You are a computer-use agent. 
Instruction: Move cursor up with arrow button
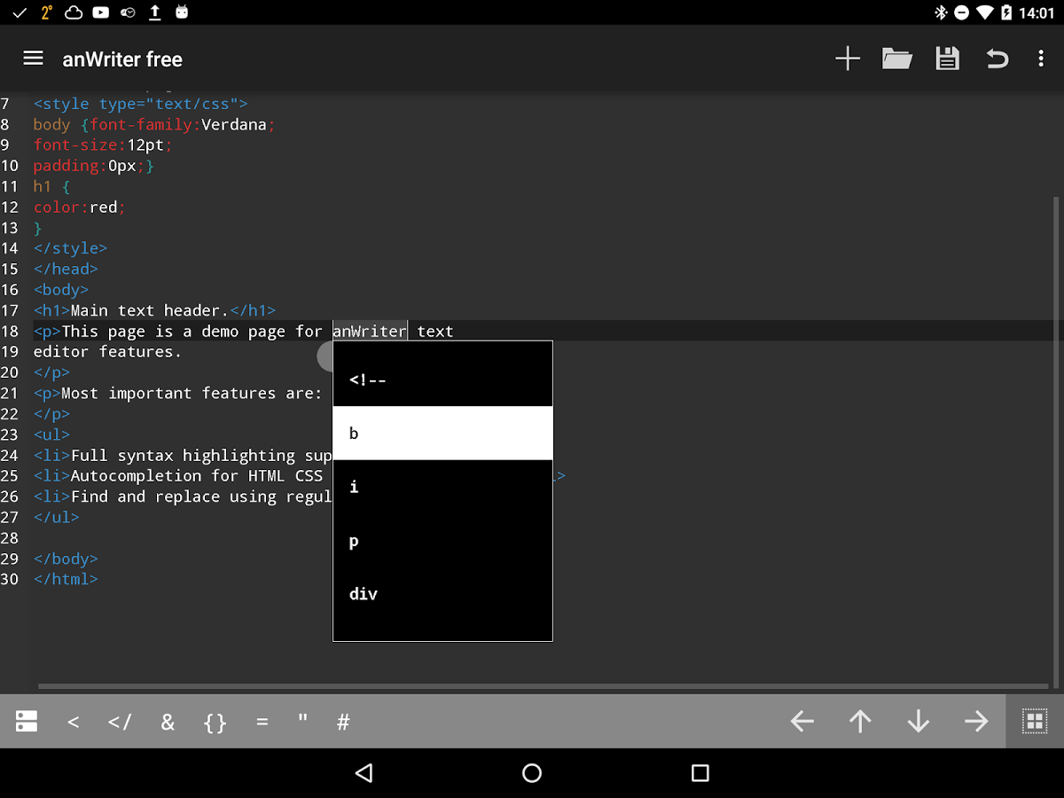click(860, 722)
